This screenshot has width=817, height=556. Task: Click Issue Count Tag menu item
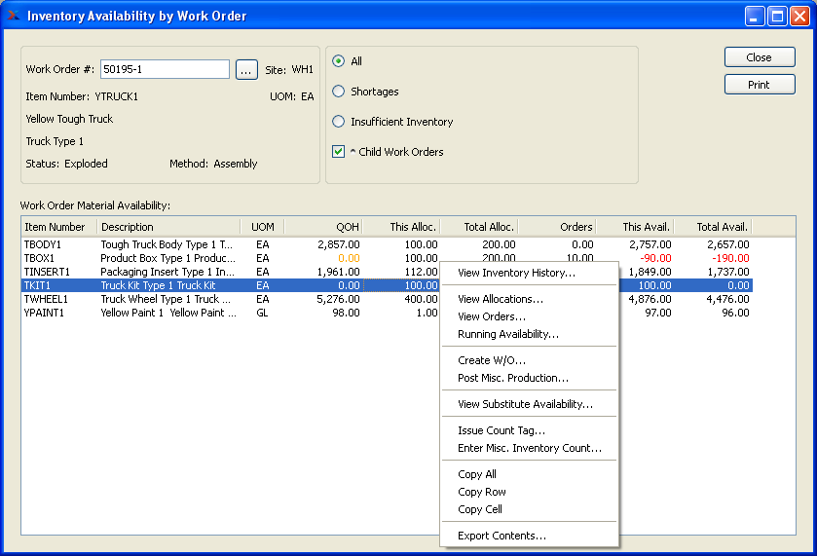501,430
